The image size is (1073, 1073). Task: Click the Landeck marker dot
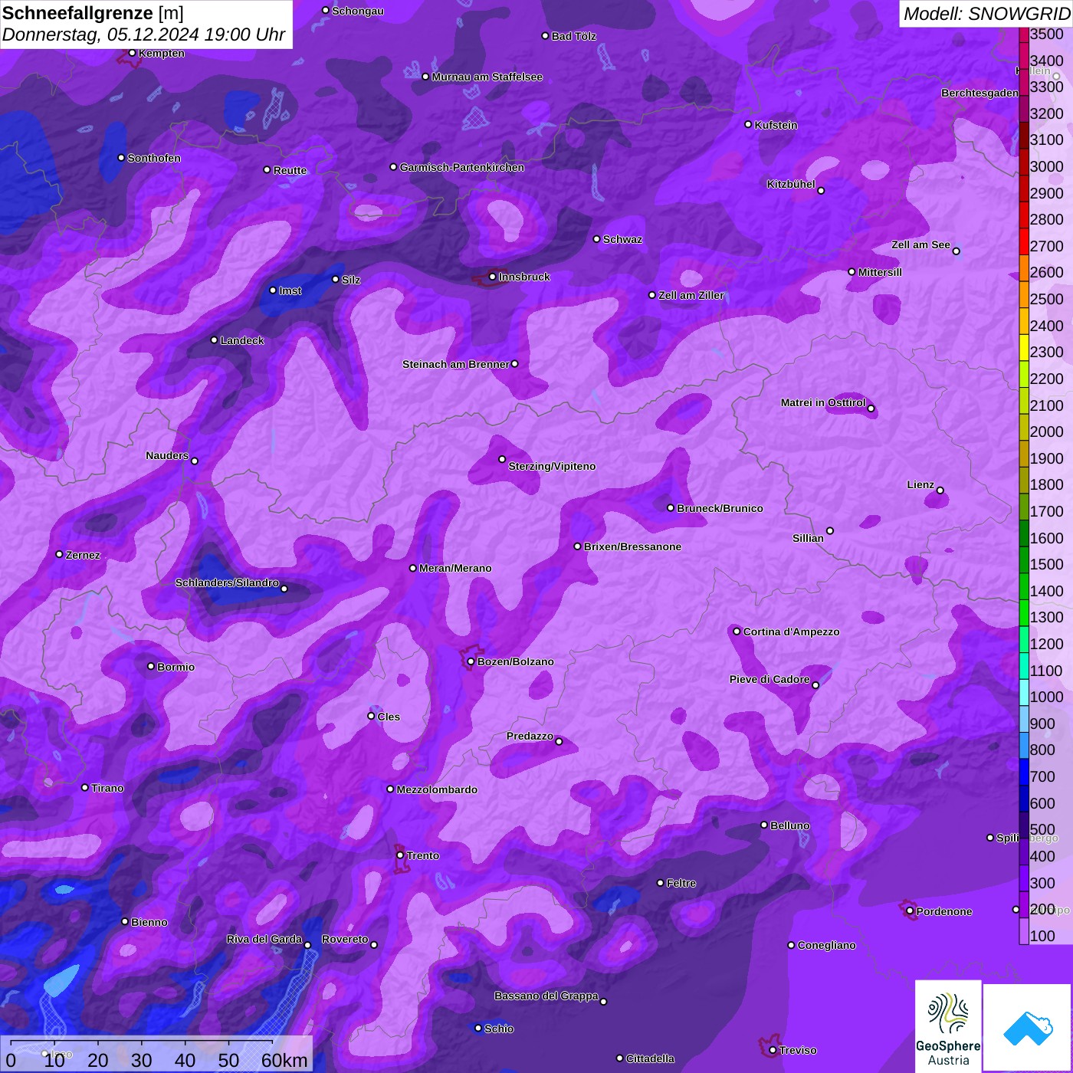point(214,340)
